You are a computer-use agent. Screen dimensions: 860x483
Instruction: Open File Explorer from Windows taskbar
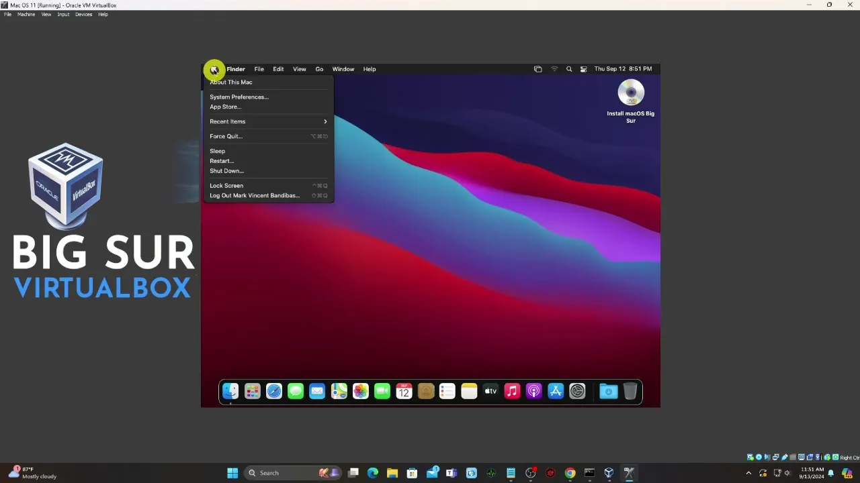coord(392,473)
